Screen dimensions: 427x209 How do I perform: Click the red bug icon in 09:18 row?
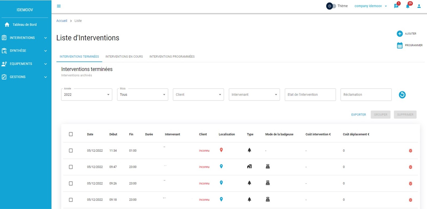click(410, 200)
